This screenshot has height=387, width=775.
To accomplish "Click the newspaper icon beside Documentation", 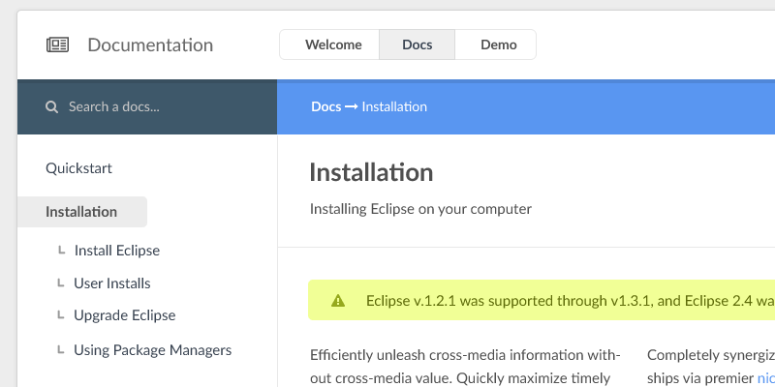I will click(58, 45).
